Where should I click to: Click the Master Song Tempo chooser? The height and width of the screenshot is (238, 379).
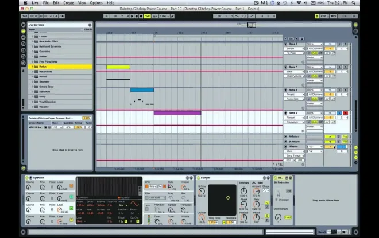coord(294,155)
